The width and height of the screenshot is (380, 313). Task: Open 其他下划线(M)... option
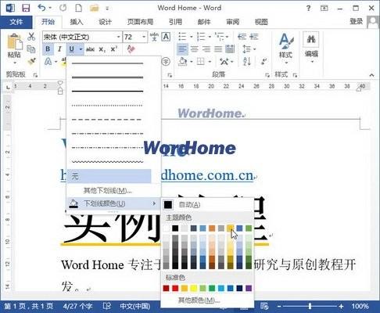click(x=113, y=191)
